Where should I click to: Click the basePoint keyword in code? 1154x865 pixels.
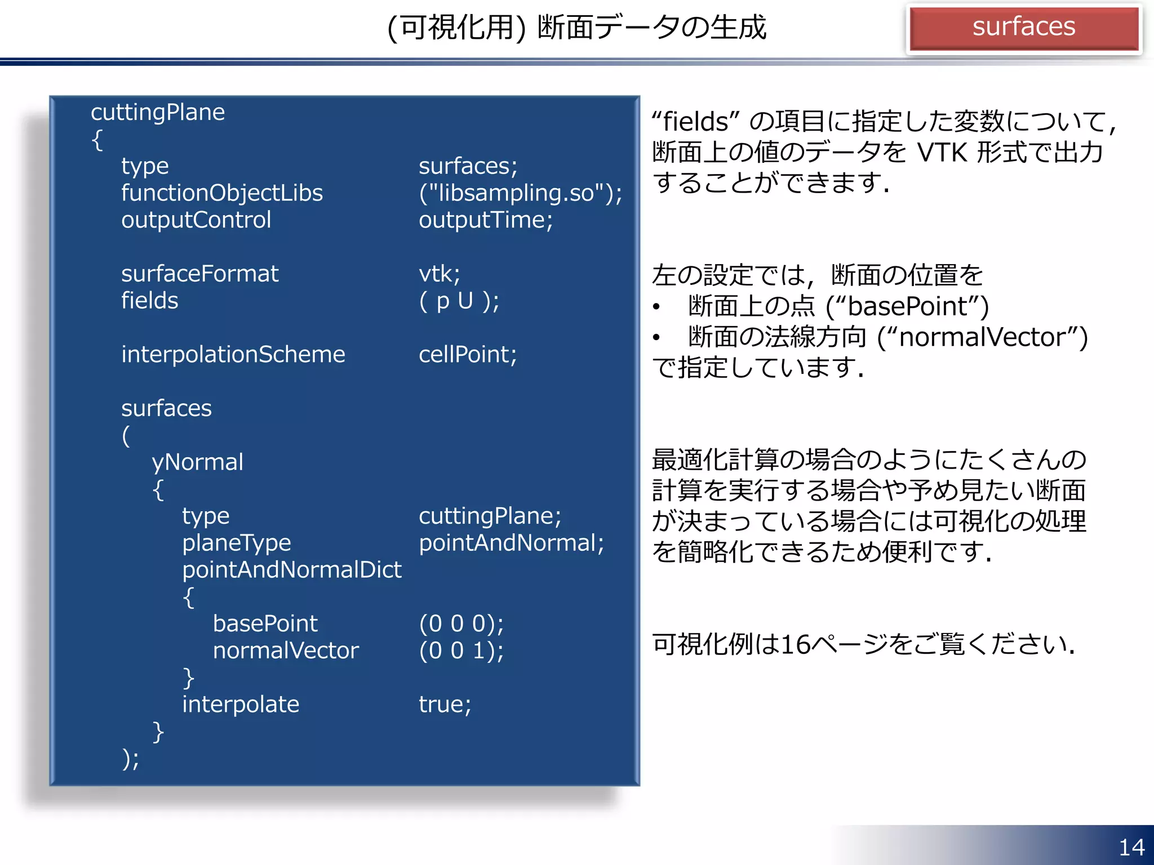point(265,623)
